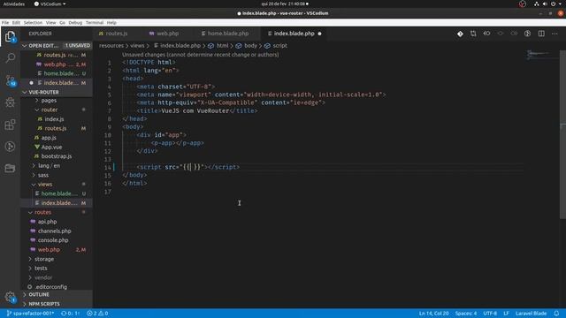
Task: Click the script breadcrumb segment
Action: pyautogui.click(x=279, y=45)
